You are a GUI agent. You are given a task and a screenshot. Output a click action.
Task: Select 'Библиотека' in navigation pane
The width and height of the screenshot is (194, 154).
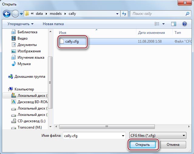coord(27,32)
